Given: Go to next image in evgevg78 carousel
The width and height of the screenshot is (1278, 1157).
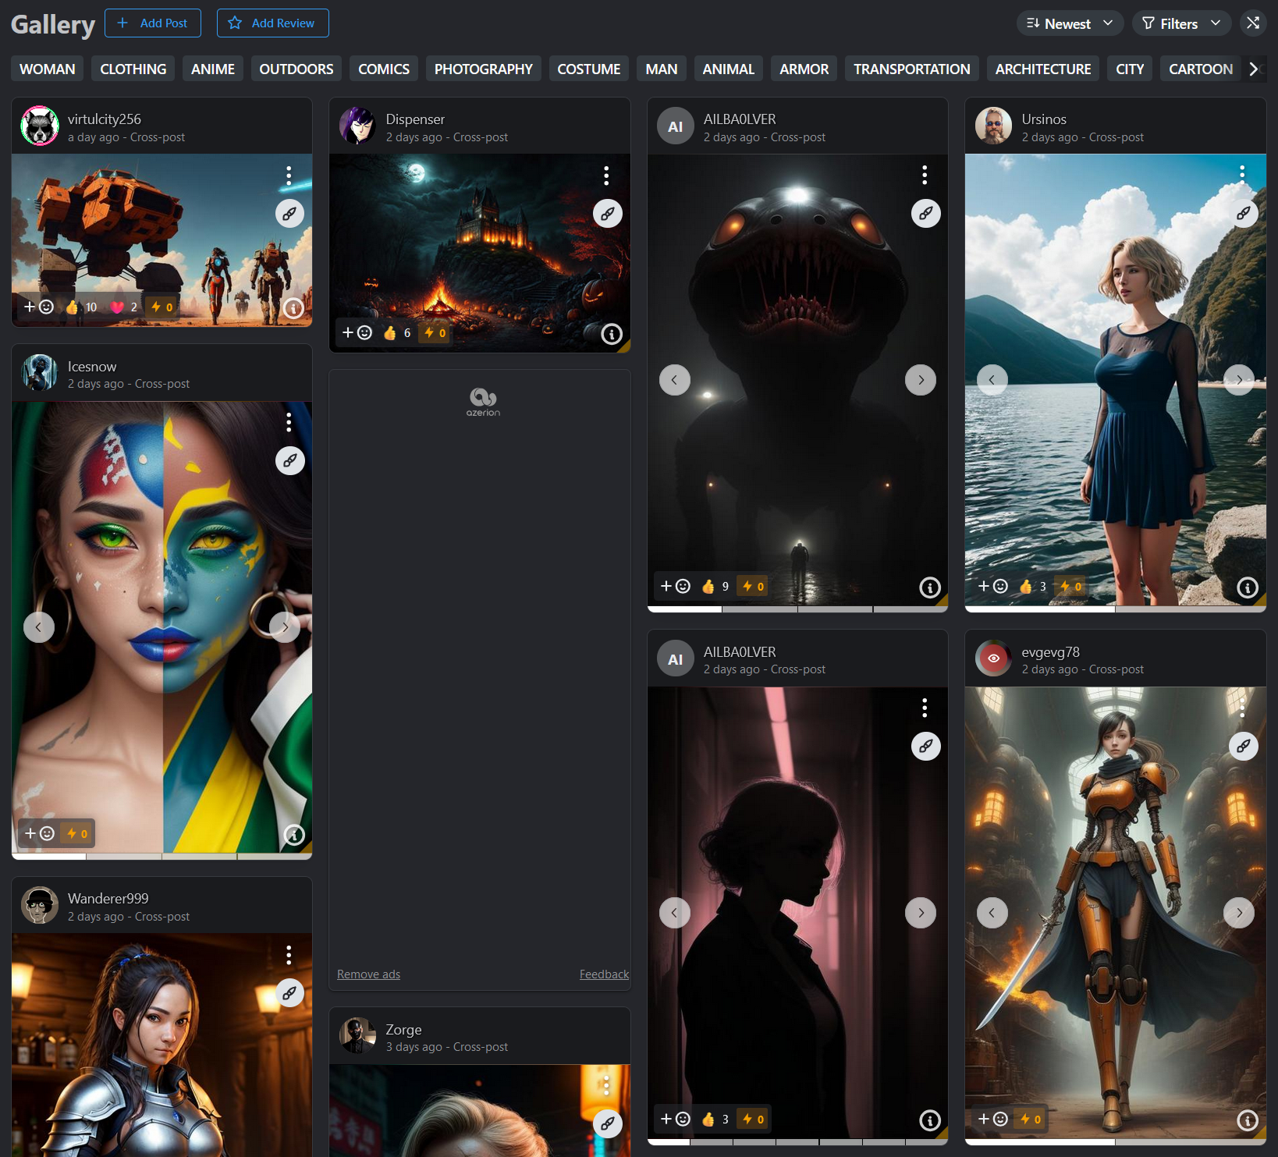Looking at the screenshot, I should point(1239,913).
